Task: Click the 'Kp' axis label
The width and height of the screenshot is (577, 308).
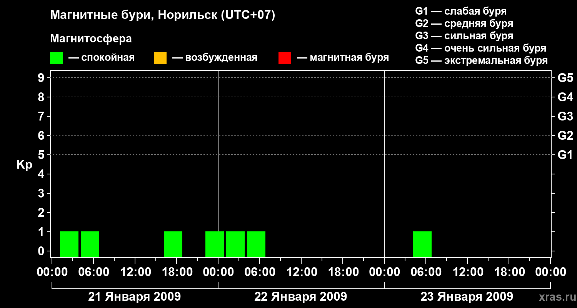Action: pos(24,165)
